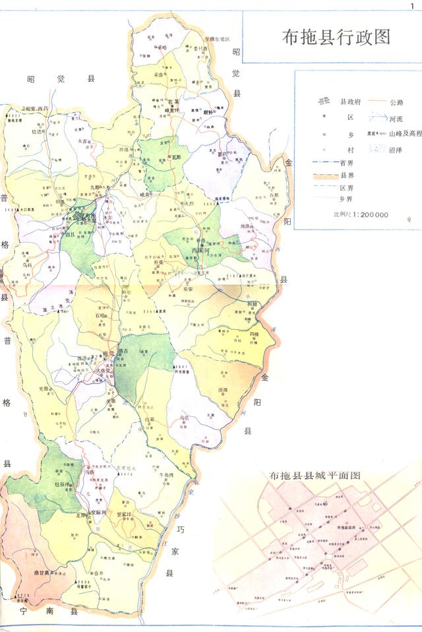Click the 洛古 place label
The height and width of the screenshot is (632, 422).
(x=123, y=351)
